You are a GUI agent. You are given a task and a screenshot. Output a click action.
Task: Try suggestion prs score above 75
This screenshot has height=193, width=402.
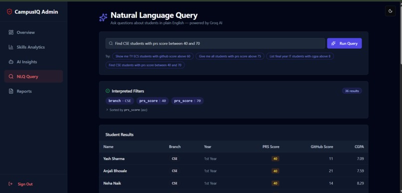tap(230, 56)
